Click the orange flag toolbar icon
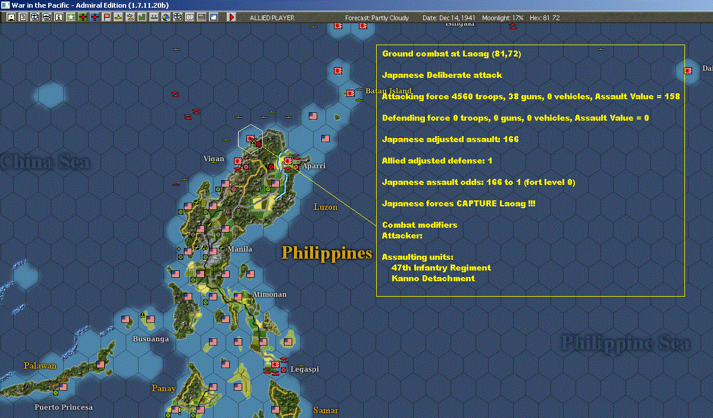 point(107,17)
